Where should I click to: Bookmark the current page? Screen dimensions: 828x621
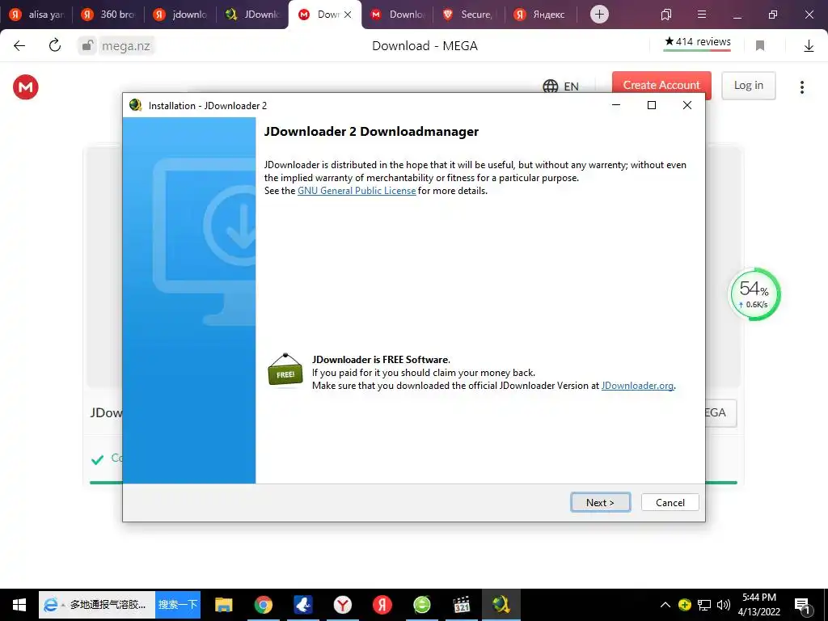[760, 46]
